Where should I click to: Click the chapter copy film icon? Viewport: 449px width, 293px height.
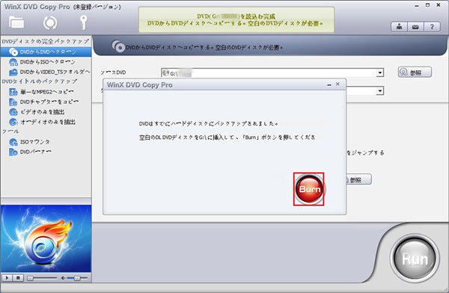pos(13,102)
